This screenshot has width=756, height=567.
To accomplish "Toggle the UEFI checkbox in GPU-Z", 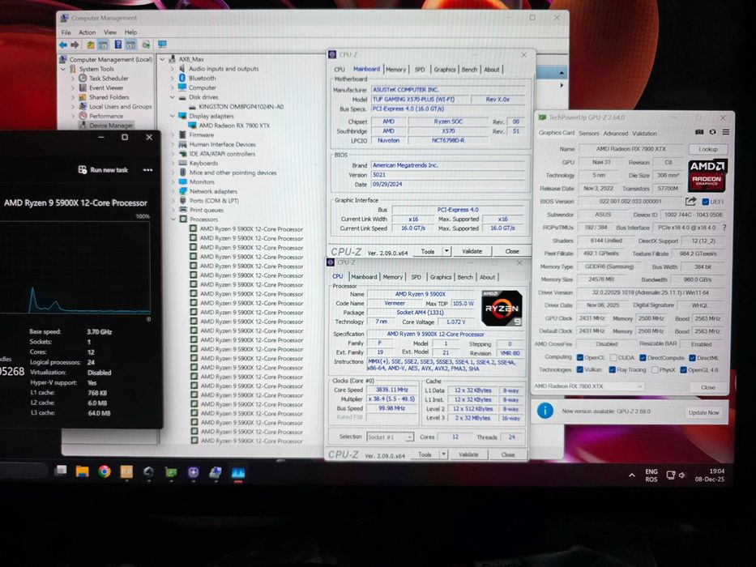I will click(705, 202).
